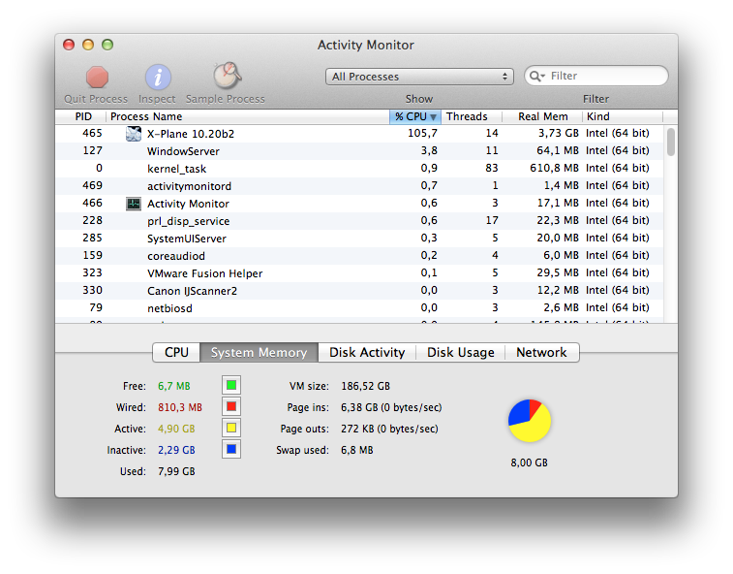Switch to the Network tab
The height and width of the screenshot is (574, 733).
[541, 353]
